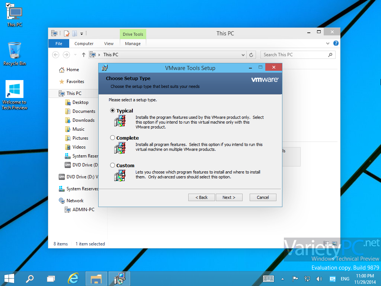Open Internet Explorer from the taskbar
Image resolution: width=381 pixels, height=286 pixels.
[x=73, y=278]
